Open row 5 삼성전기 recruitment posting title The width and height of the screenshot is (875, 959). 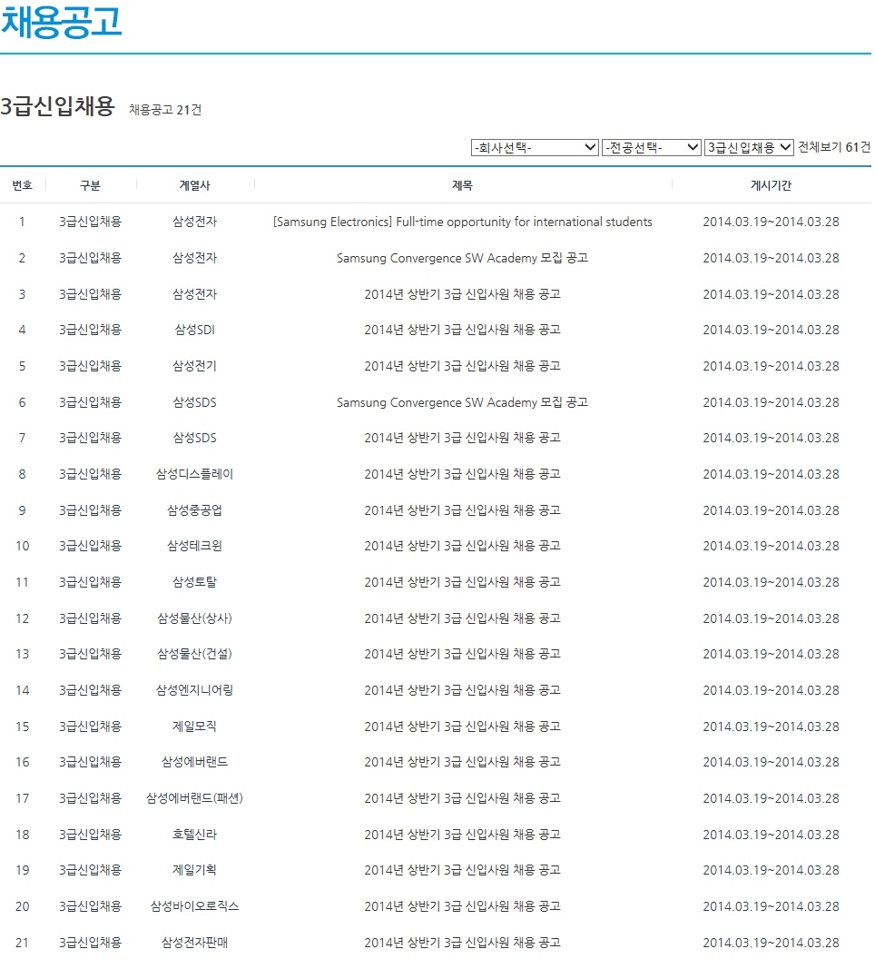[x=462, y=366]
